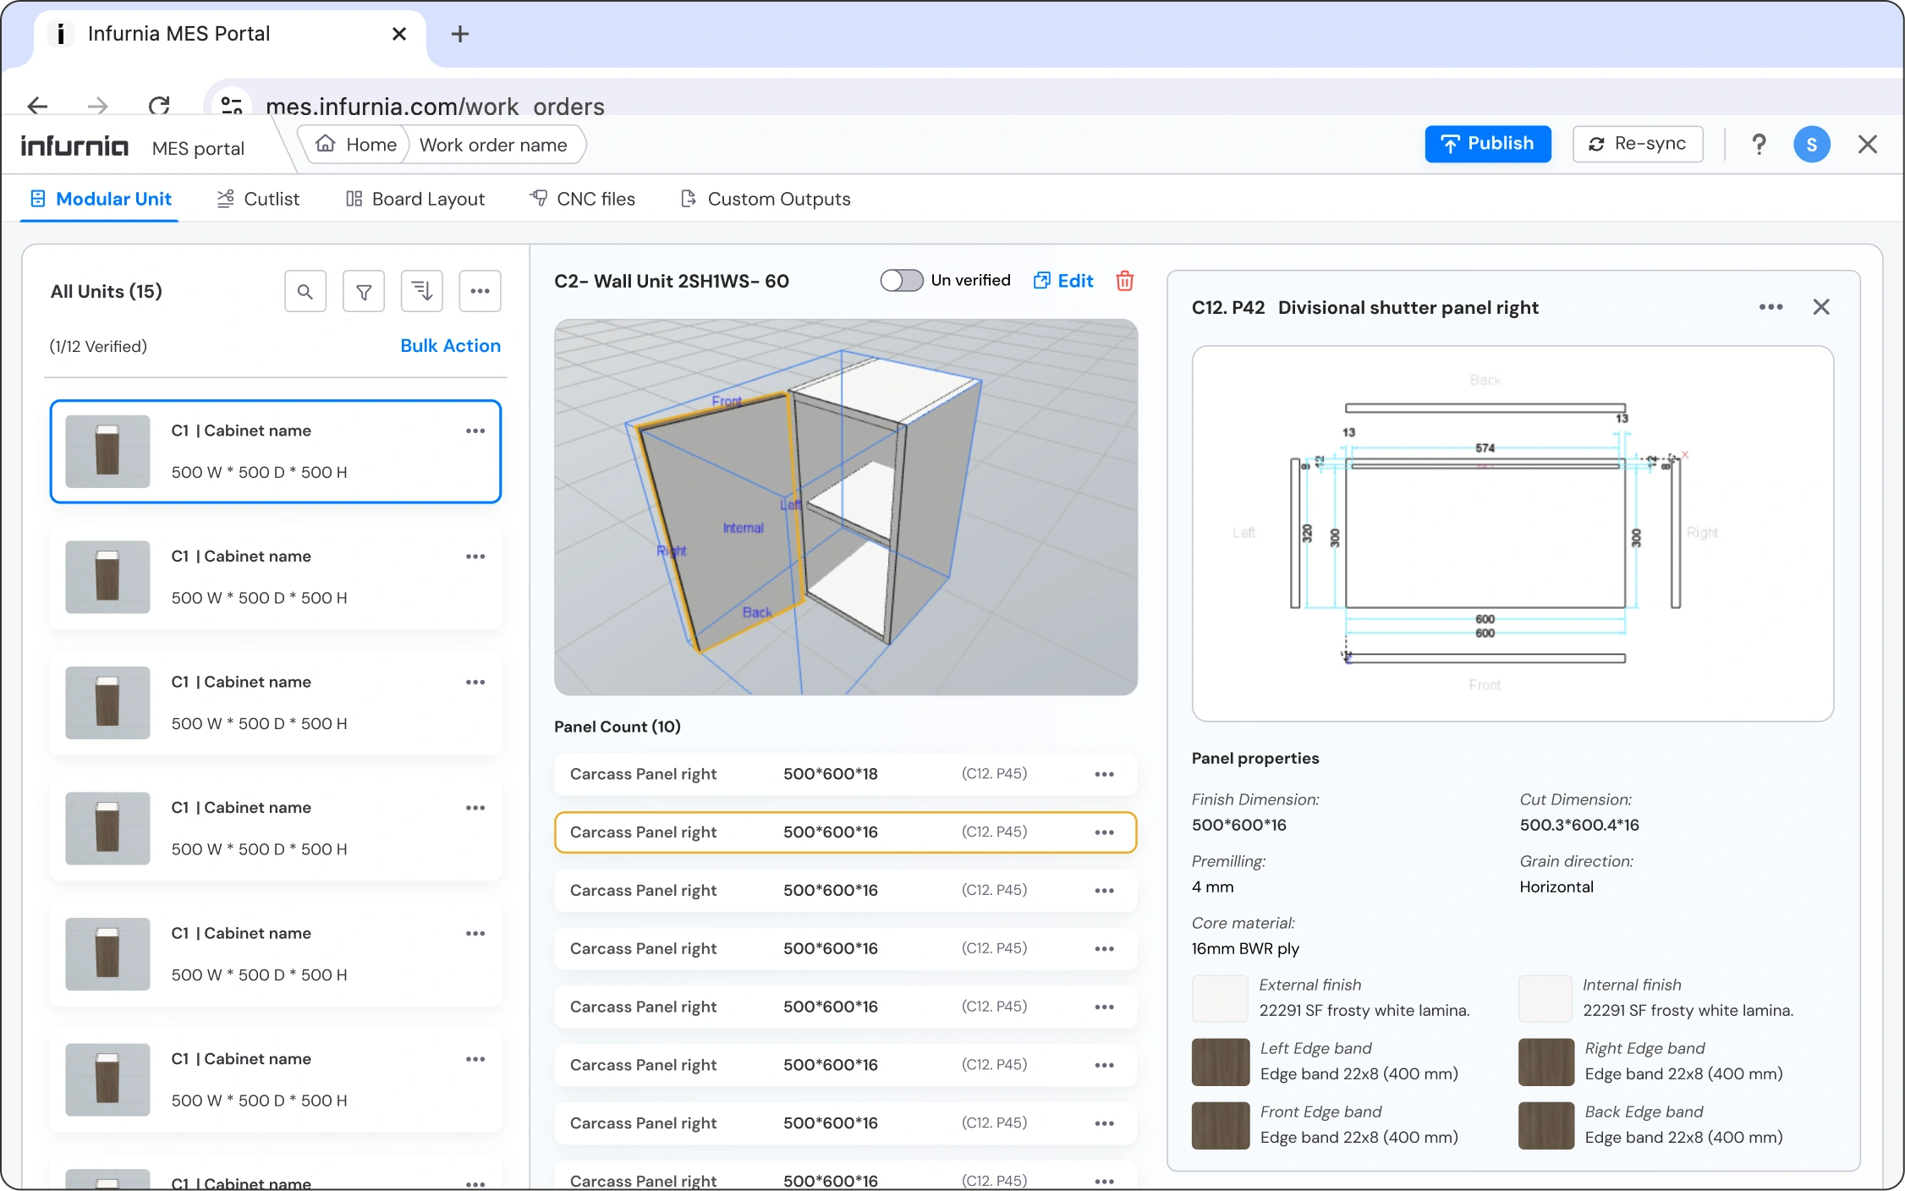Click the sort order icon for units
Screen dimensions: 1905x1191
point(422,292)
